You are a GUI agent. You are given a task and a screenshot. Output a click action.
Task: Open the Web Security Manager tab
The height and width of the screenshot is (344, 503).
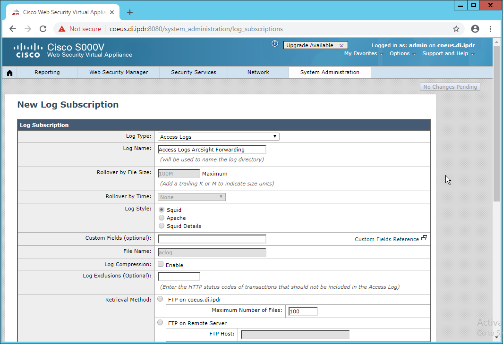point(119,72)
